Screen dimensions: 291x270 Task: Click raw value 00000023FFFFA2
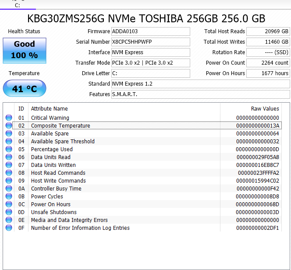pos(259,173)
